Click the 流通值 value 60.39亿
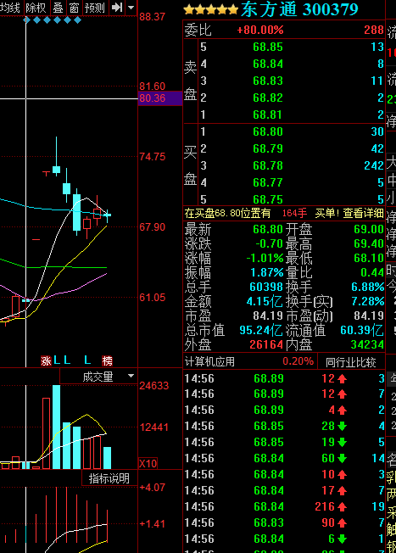Screen dimensions: 396x553 [x=362, y=331]
